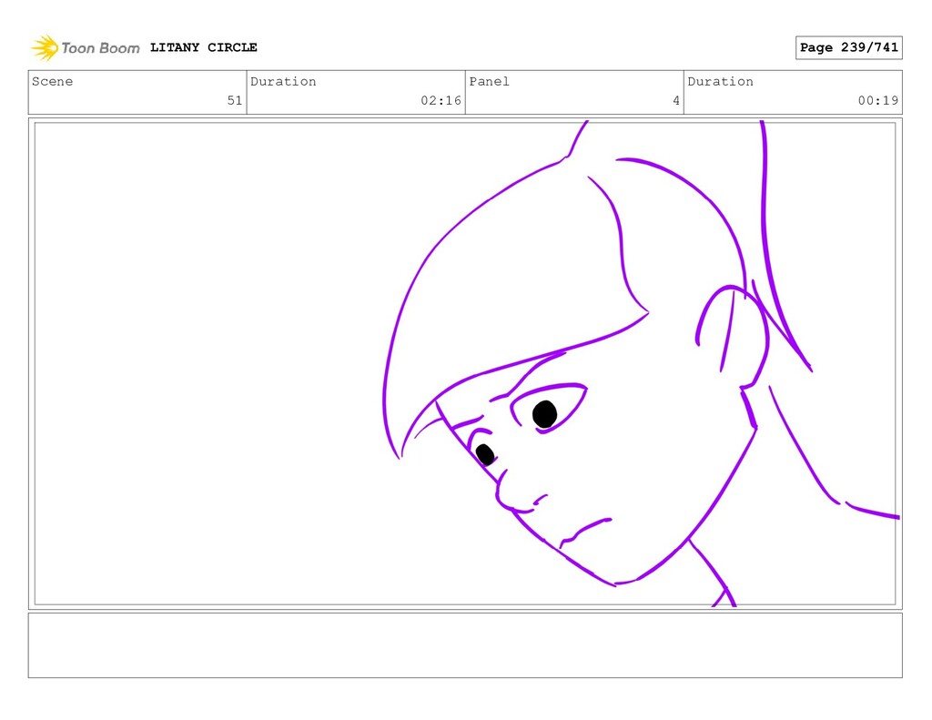Click the Panel label
This screenshot has width=932, height=720.
click(489, 81)
